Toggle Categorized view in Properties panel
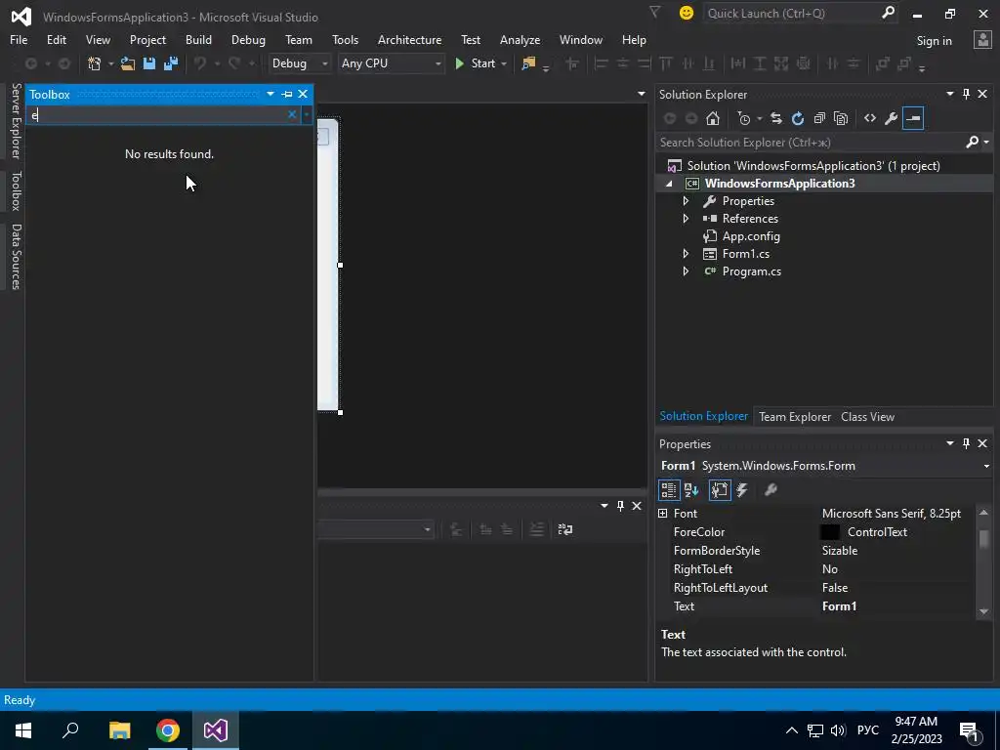Image resolution: width=1000 pixels, height=750 pixels. pyautogui.click(x=668, y=490)
